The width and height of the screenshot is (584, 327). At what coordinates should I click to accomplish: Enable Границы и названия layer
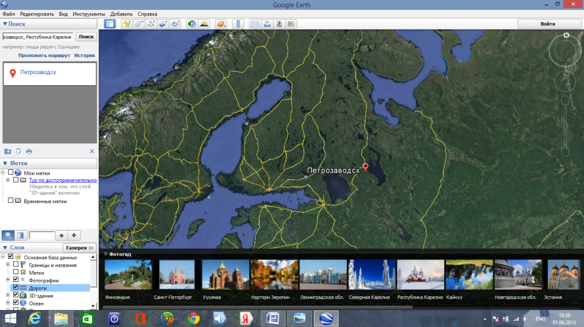click(x=15, y=264)
